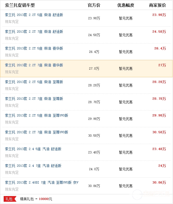Open 2.2T 7座 柴油 舒适版 model link
The height and width of the screenshot is (204, 173).
point(34,32)
